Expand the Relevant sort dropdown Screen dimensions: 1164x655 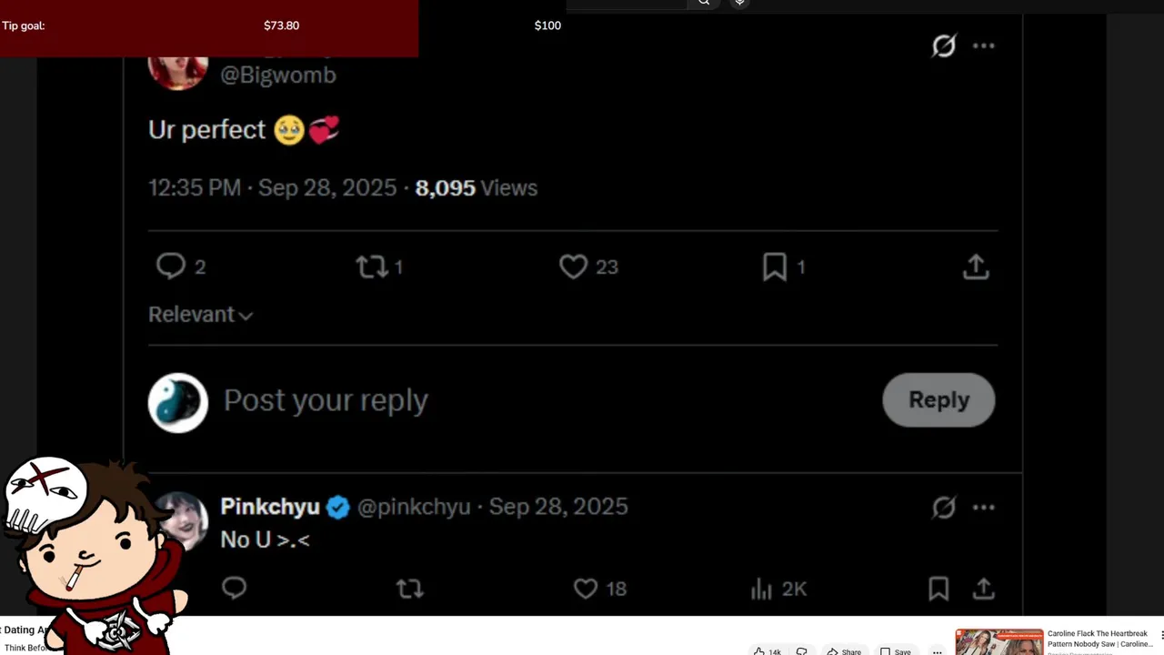(200, 315)
